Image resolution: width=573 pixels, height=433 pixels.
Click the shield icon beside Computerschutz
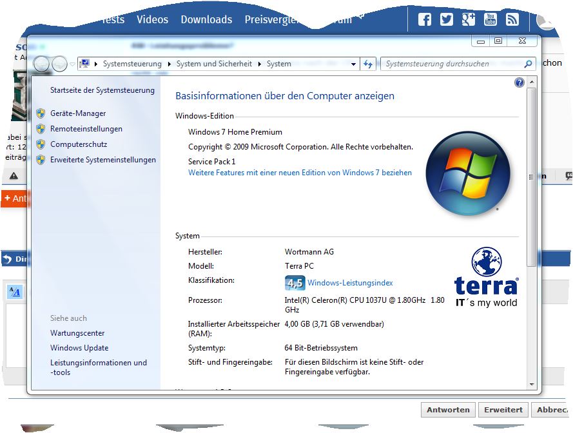pos(41,144)
